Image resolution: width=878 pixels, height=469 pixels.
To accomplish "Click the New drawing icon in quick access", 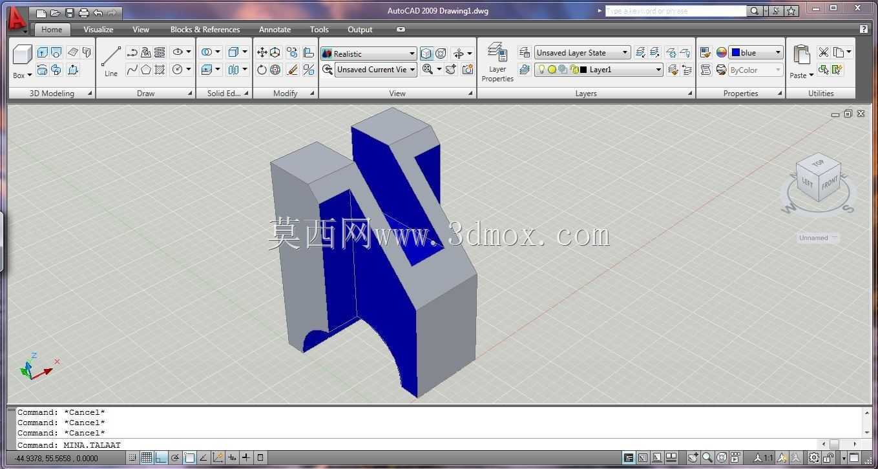I will 41,13.
